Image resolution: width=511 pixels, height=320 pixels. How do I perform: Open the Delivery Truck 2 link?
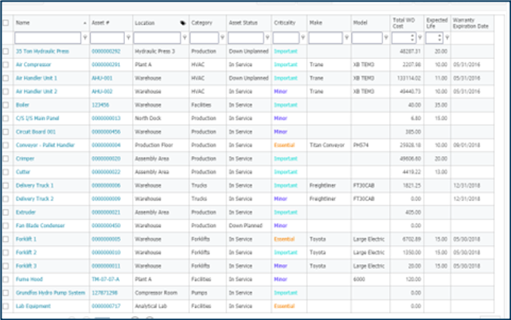(35, 199)
